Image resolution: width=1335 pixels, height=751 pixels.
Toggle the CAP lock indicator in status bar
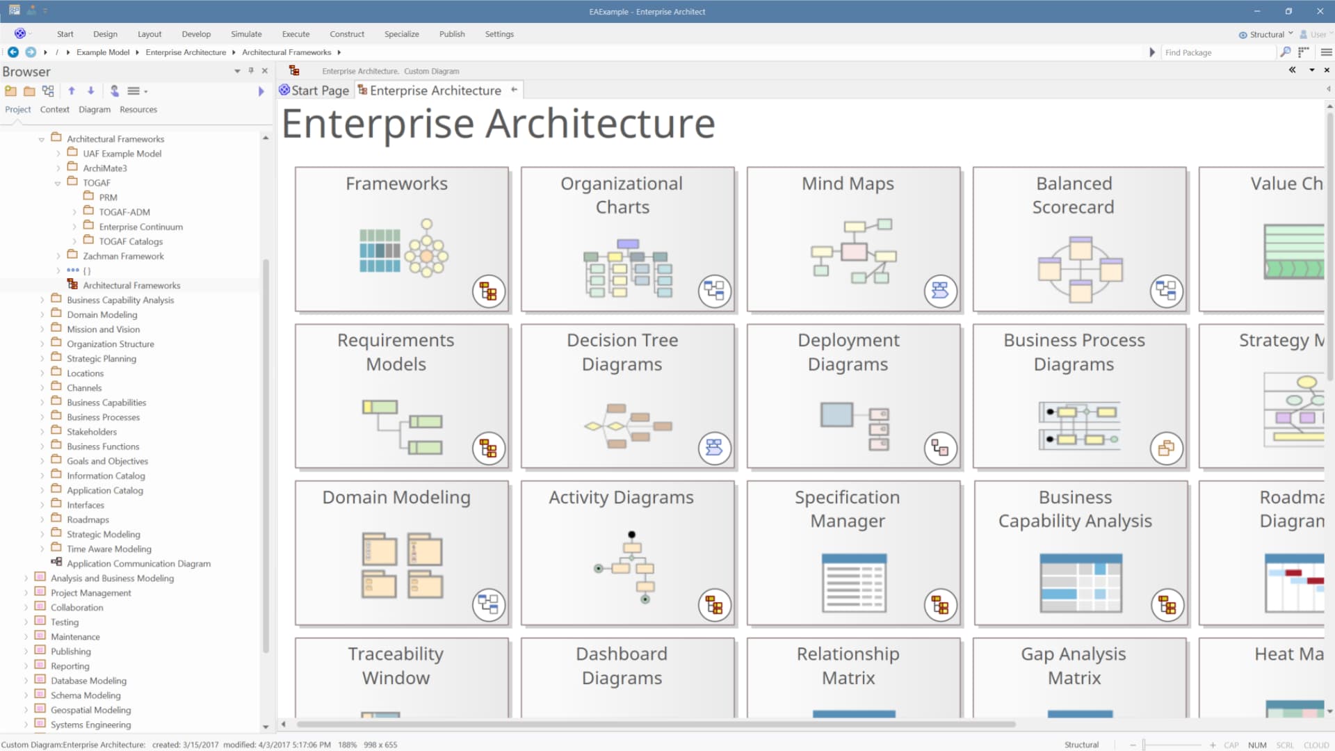click(x=1231, y=745)
